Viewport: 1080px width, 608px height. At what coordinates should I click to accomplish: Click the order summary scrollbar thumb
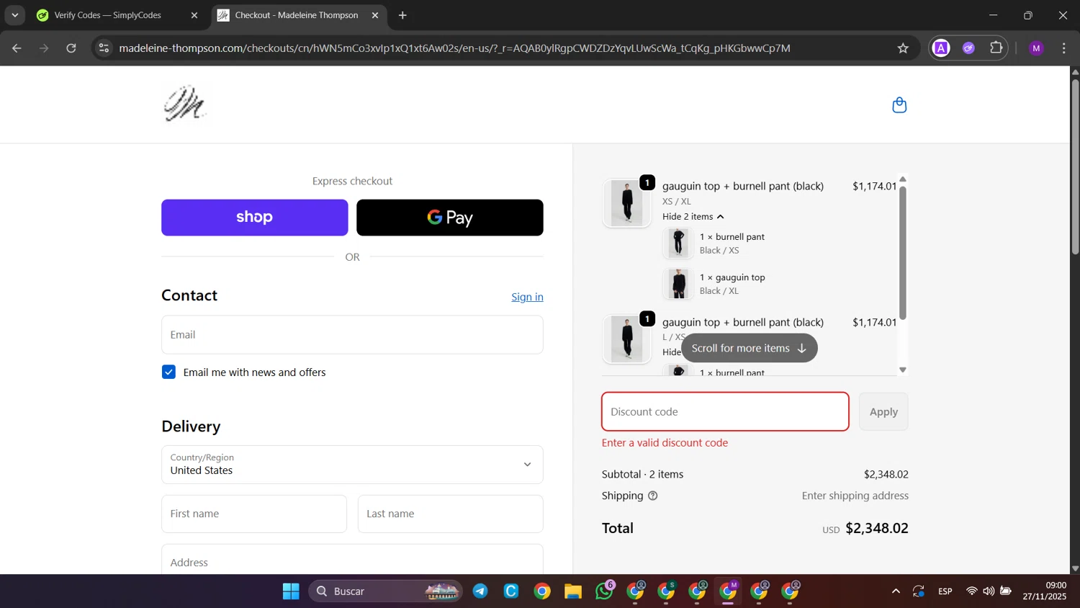pos(903,252)
